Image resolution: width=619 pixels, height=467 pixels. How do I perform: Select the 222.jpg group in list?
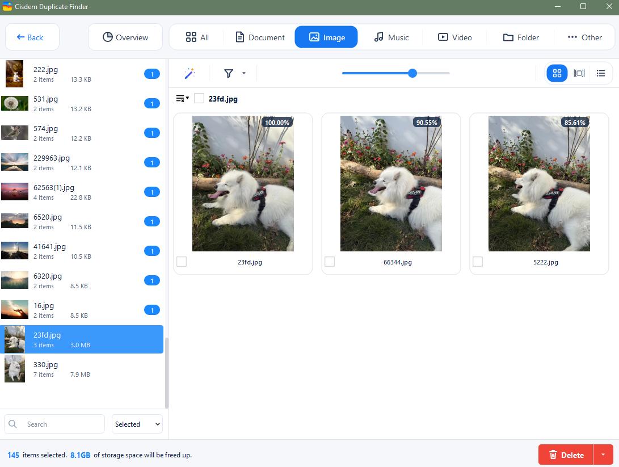(x=82, y=74)
